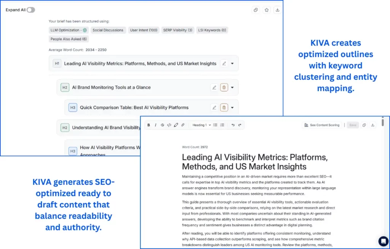
Task: Toggle the code view icon
Action: tap(169, 125)
